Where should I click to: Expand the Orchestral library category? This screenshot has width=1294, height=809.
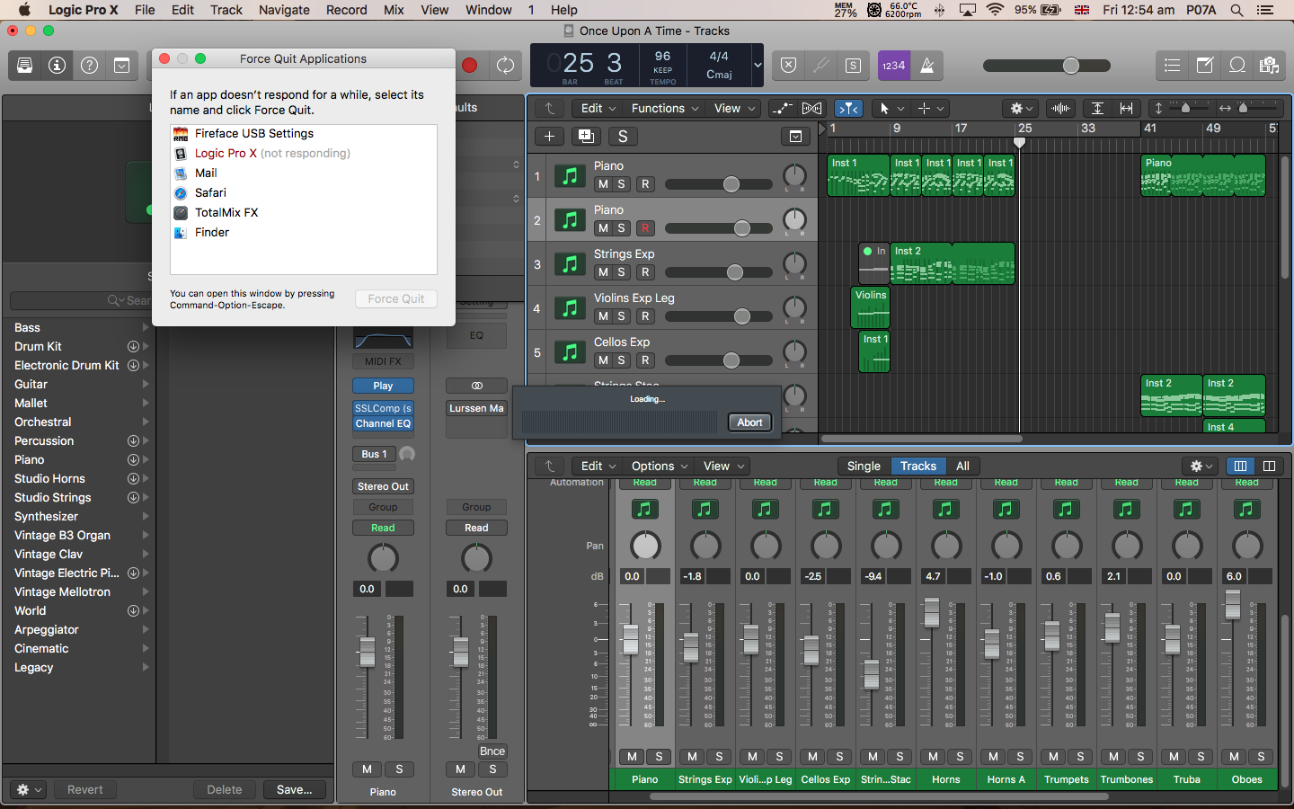tap(145, 422)
